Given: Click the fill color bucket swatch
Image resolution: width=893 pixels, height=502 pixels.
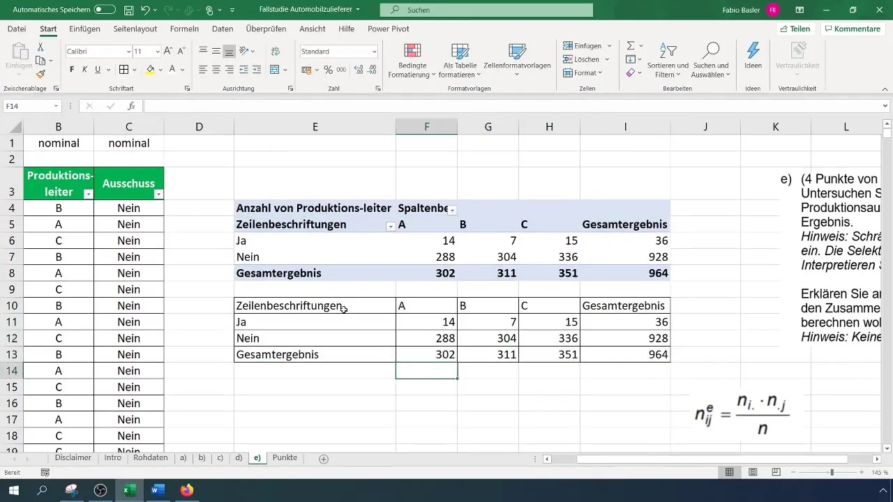Looking at the screenshot, I should (150, 70).
